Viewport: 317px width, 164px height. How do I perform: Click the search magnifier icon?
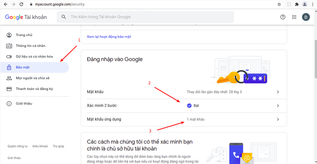point(64,17)
